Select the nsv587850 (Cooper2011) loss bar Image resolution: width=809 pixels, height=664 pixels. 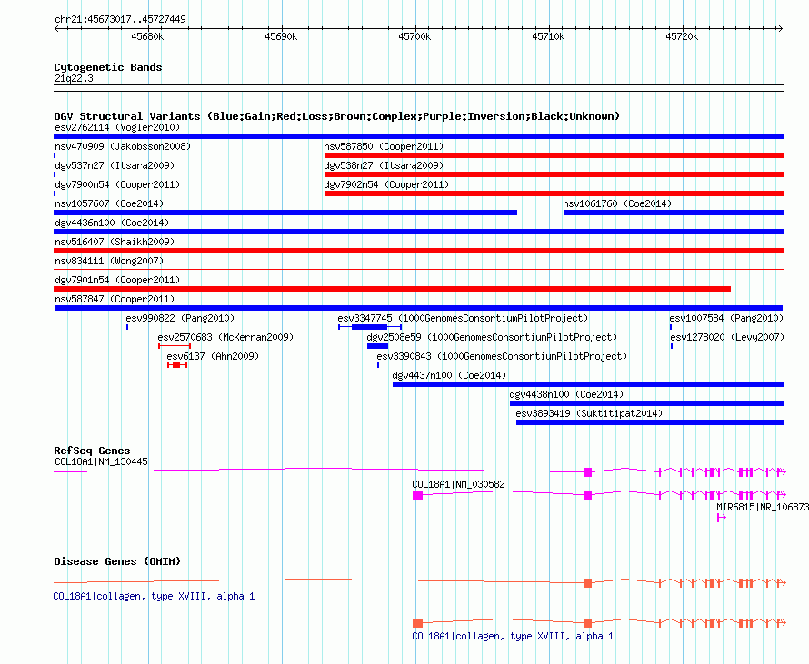click(554, 155)
